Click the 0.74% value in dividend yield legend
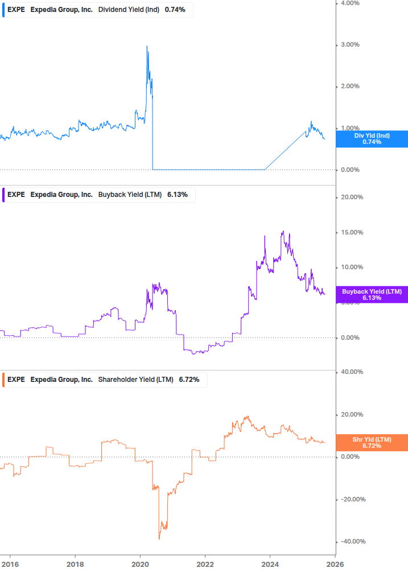The width and height of the screenshot is (408, 572). coord(175,10)
